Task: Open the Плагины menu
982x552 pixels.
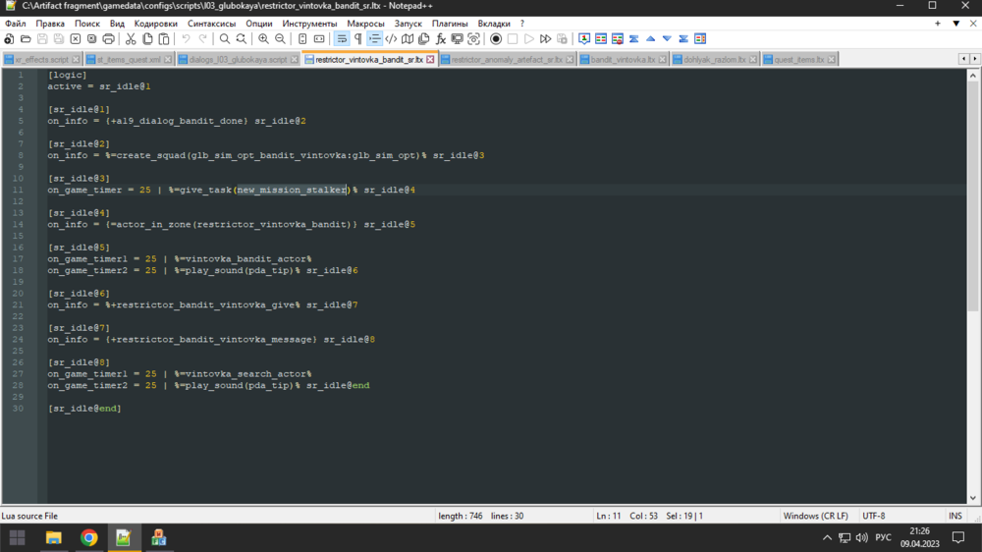Action: tap(450, 24)
